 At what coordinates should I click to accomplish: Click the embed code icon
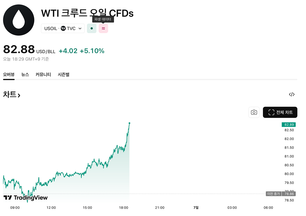[x=292, y=94]
